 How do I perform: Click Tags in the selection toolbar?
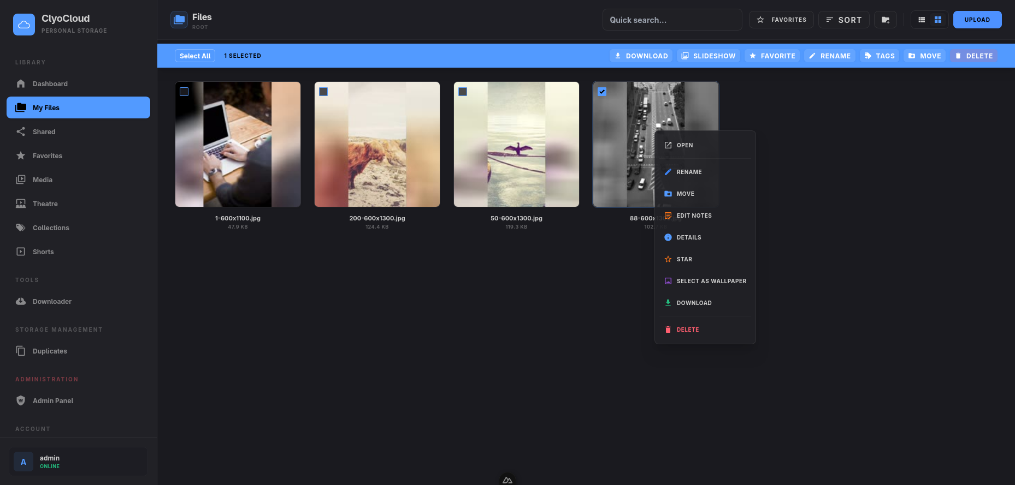pos(880,56)
